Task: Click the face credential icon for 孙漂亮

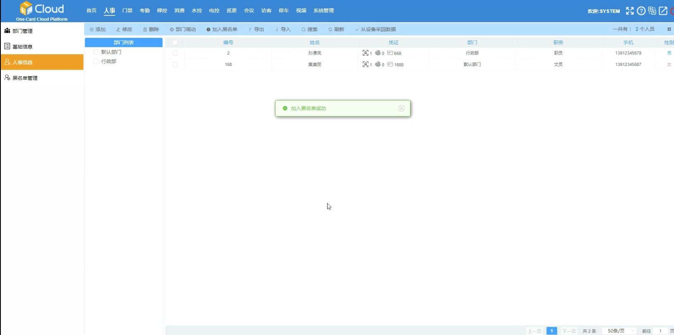Action: coord(365,53)
